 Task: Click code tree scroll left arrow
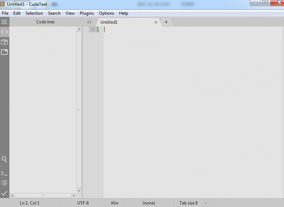(12, 196)
